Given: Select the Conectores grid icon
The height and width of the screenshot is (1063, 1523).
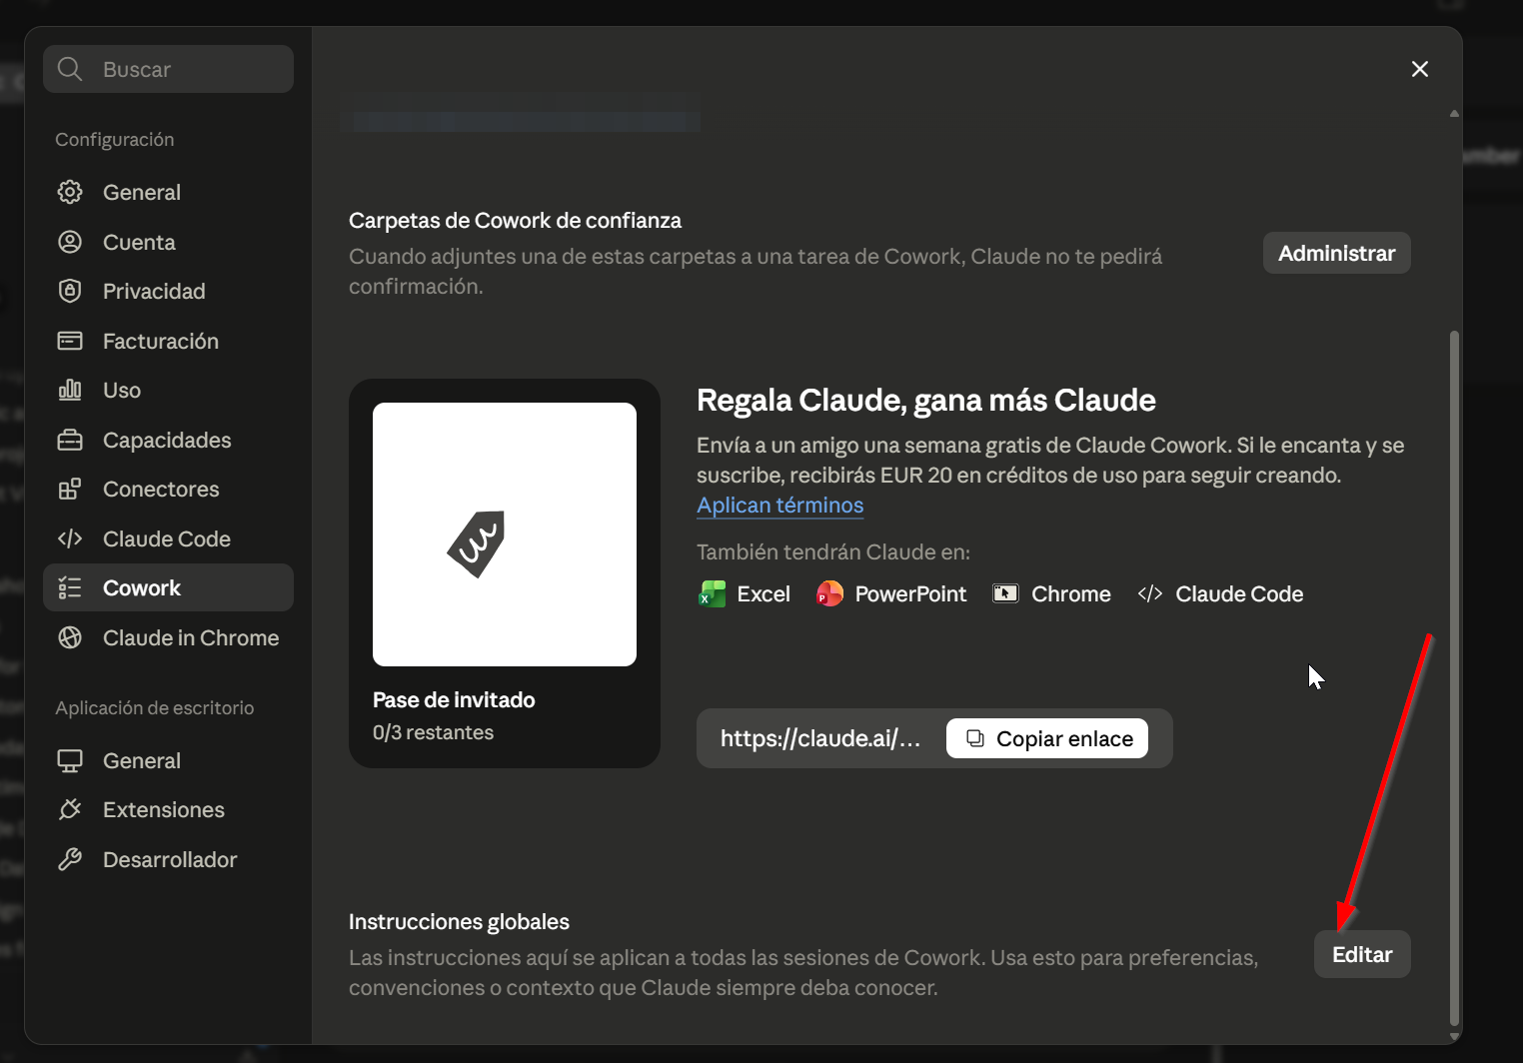Looking at the screenshot, I should [x=70, y=489].
